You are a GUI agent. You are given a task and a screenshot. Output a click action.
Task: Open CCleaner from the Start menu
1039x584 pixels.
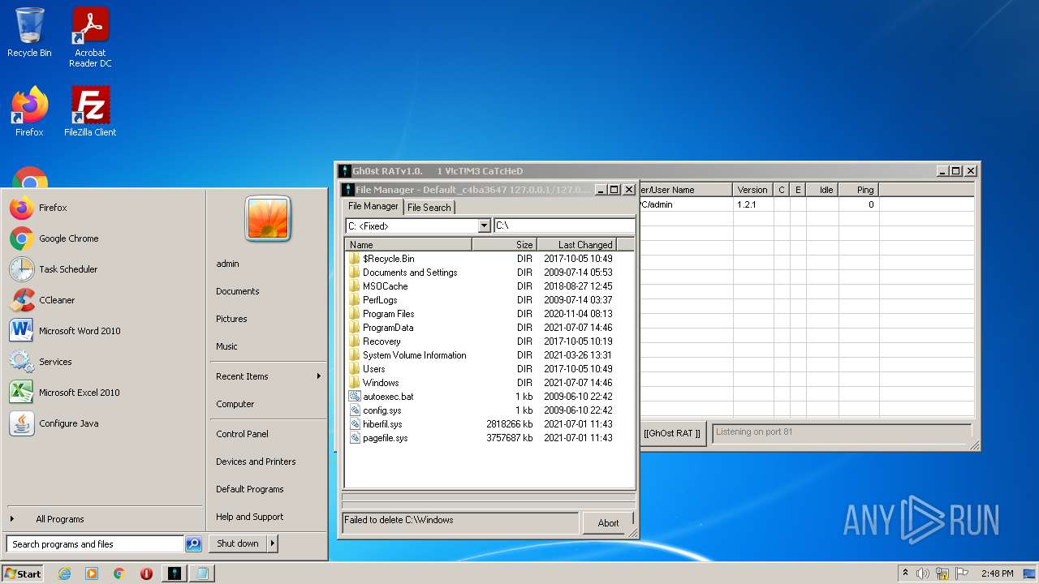103,300
